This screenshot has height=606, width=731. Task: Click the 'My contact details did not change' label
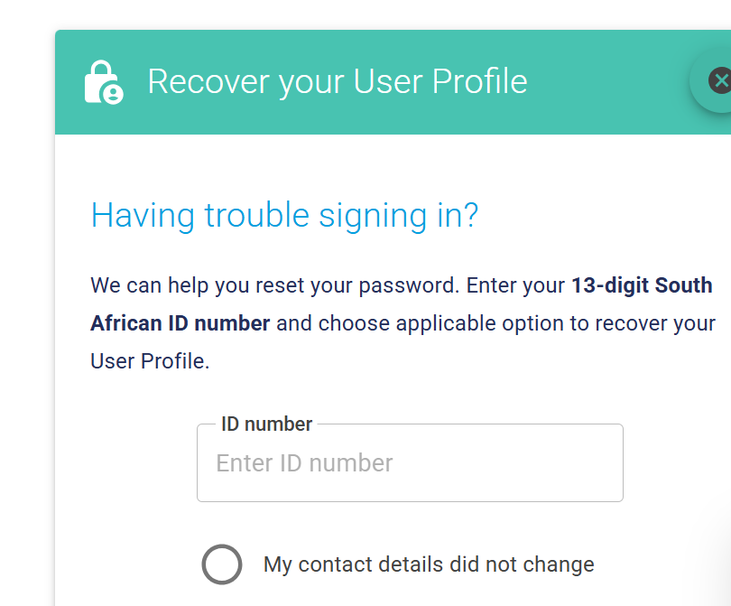tap(429, 564)
